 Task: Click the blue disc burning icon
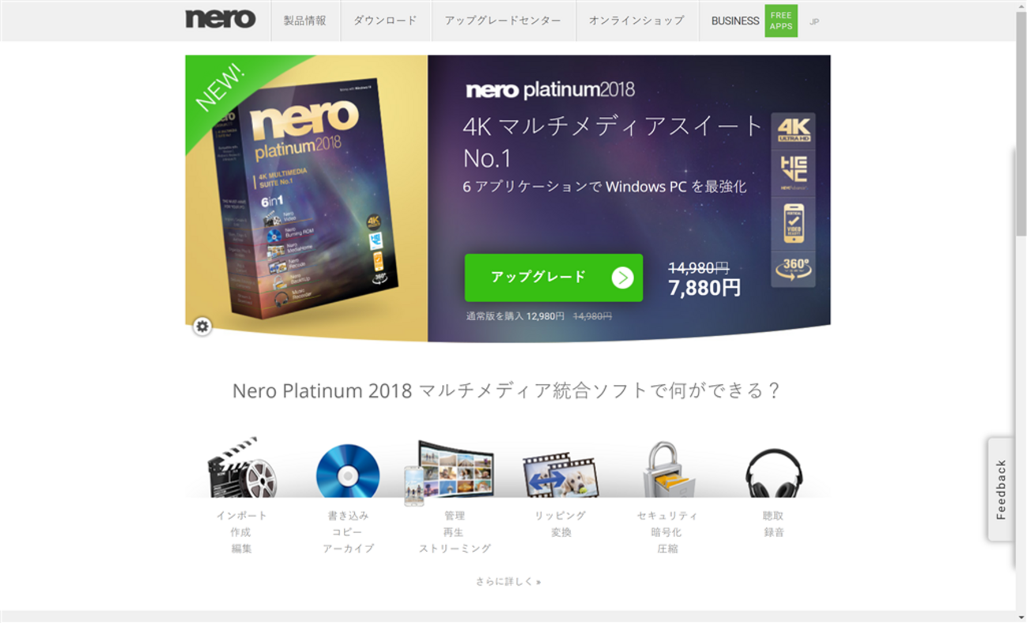click(348, 473)
